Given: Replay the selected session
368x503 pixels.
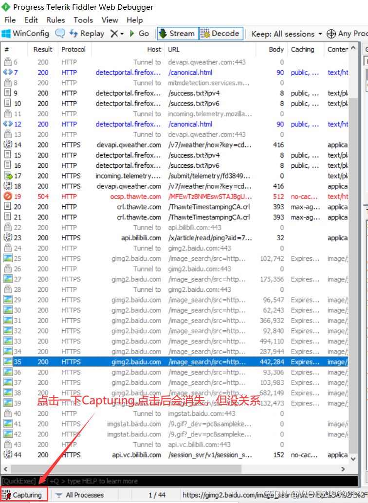Looking at the screenshot, I should pos(87,34).
